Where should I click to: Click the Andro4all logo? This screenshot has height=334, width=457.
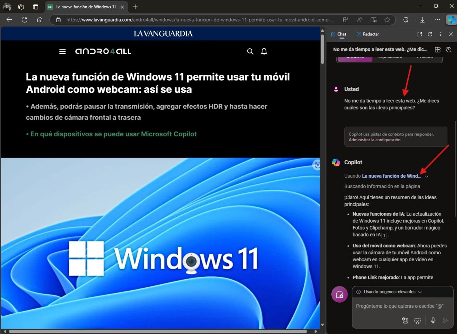pyautogui.click(x=103, y=51)
